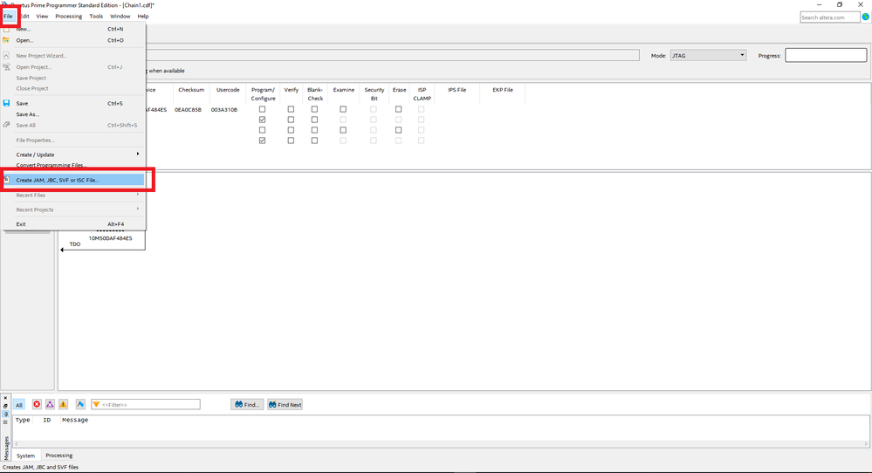Click the messages scrollbar right arrow
The width and height of the screenshot is (872, 473).
coord(866,443)
